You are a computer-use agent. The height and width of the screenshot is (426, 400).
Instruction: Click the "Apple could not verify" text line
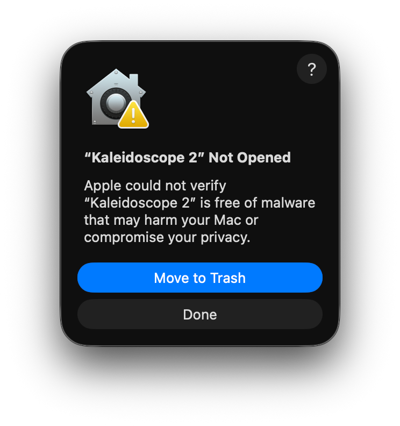coord(155,186)
